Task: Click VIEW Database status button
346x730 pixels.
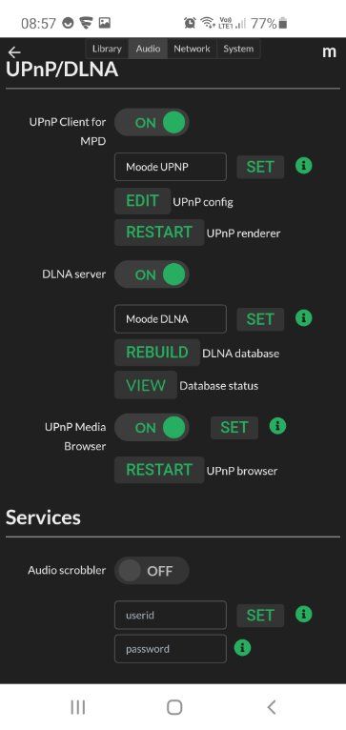Action: [146, 385]
